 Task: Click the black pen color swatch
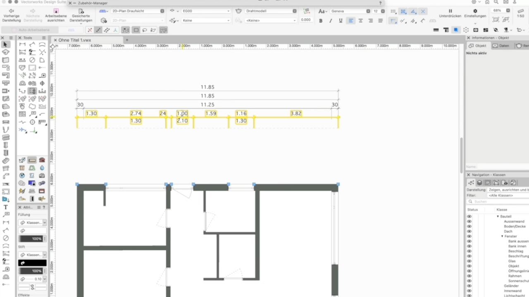32,263
